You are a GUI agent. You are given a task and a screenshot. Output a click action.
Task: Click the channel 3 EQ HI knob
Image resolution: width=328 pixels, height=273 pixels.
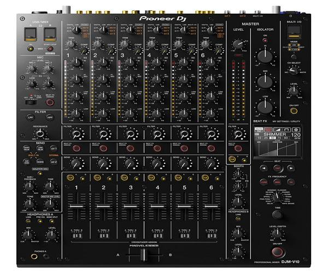pos(130,62)
